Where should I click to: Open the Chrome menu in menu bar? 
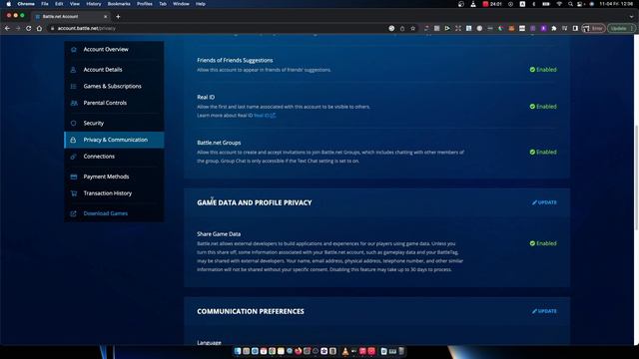click(26, 4)
